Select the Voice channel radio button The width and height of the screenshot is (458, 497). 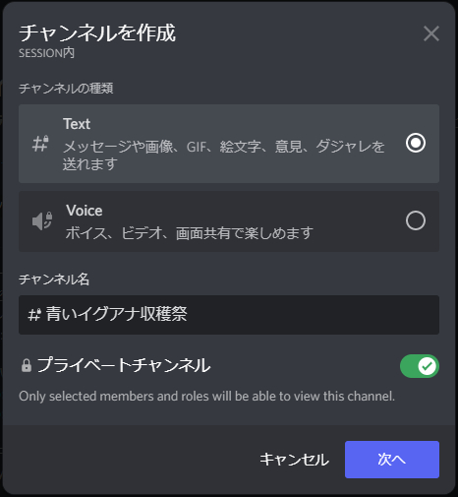(x=416, y=220)
